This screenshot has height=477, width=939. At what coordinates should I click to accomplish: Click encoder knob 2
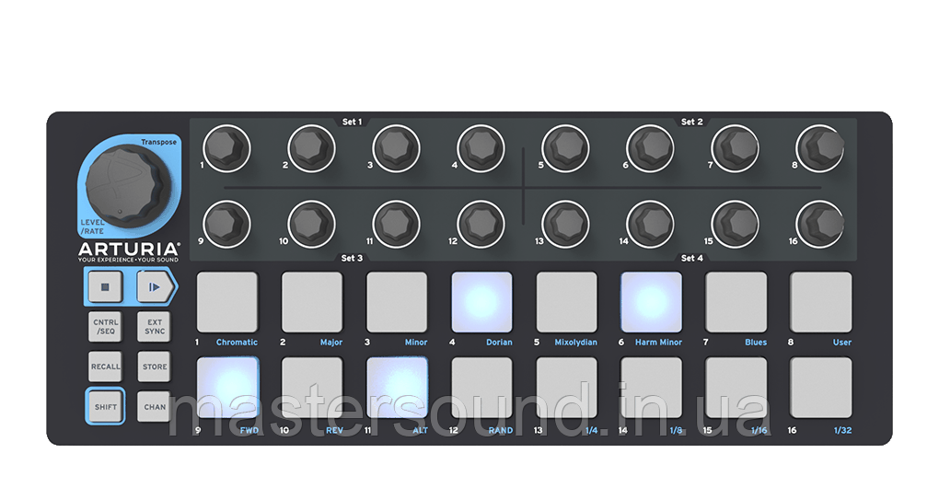point(311,148)
